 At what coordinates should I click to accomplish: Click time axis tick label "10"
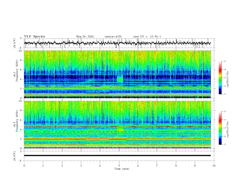tap(214, 166)
